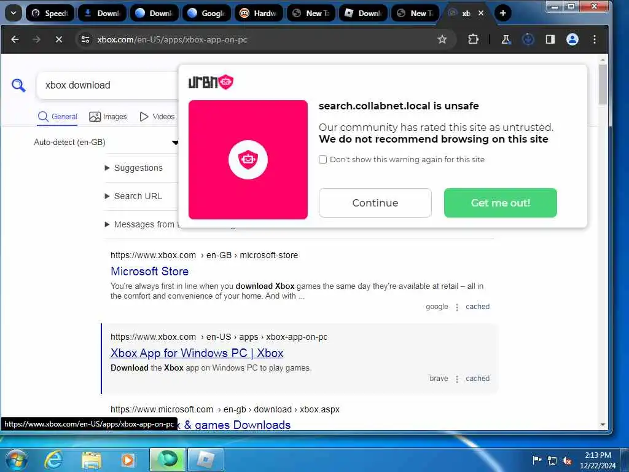Close the current xbox tab
Image resolution: width=629 pixels, height=472 pixels.
(481, 14)
